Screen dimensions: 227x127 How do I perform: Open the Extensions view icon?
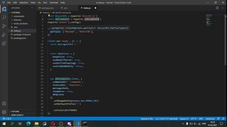tap(4, 43)
